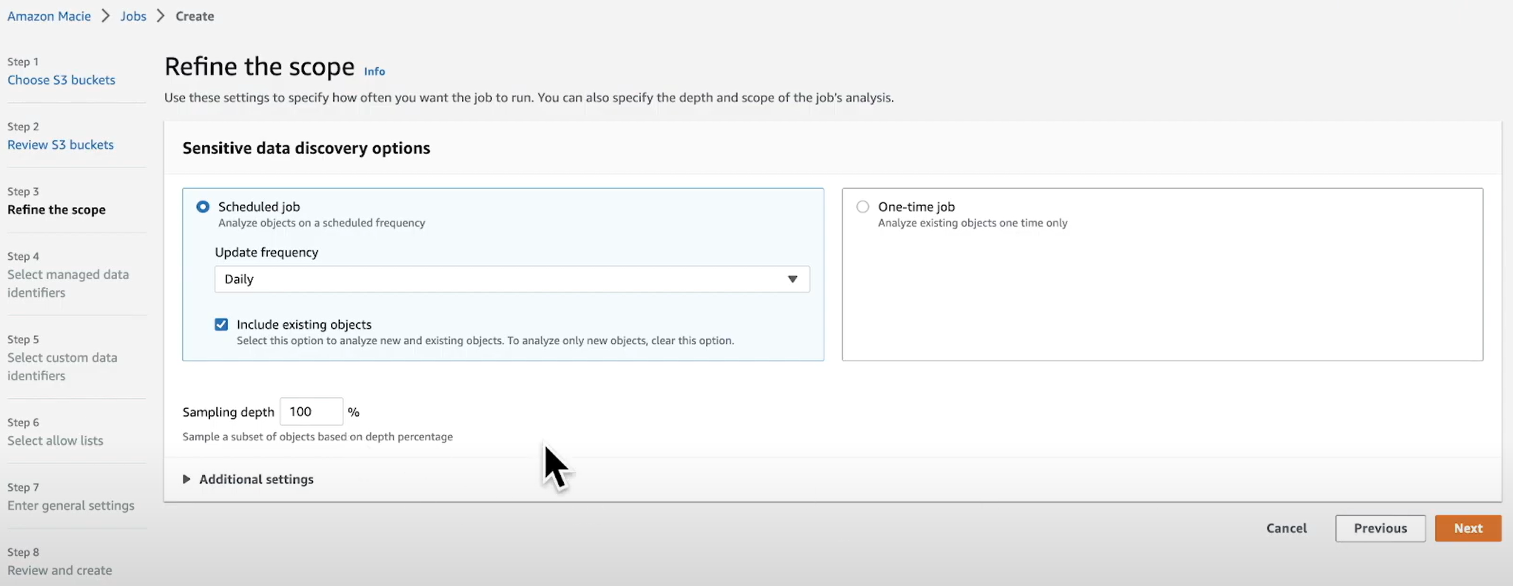Viewport: 1513px width, 586px height.
Task: Click the Sampling depth percentage field
Action: tap(311, 412)
